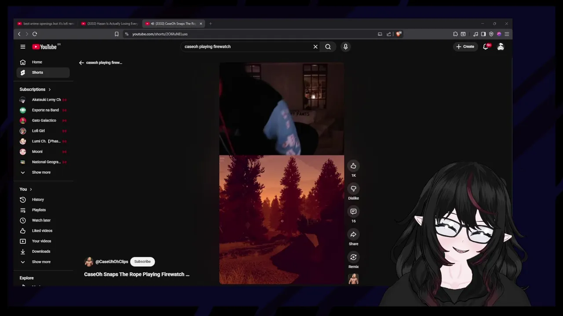The image size is (563, 316).
Task: Open Esporte na Band channel
Action: [x=43, y=110]
